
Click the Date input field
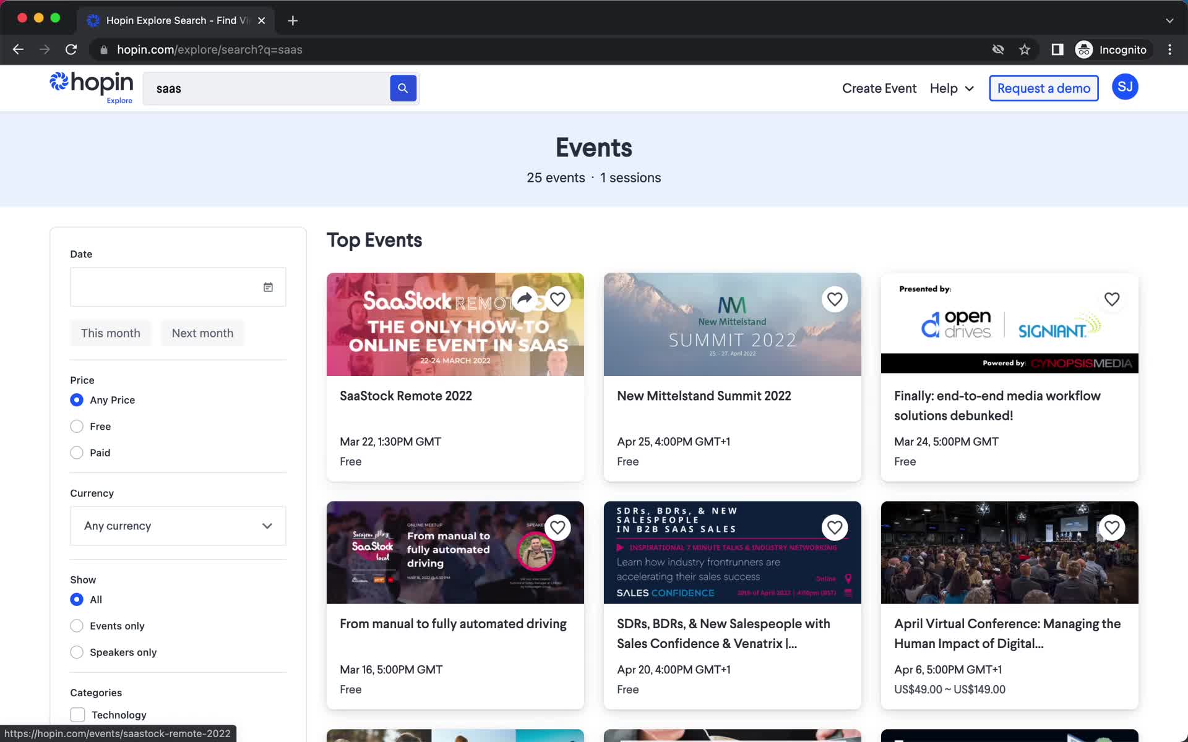pyautogui.click(x=178, y=287)
